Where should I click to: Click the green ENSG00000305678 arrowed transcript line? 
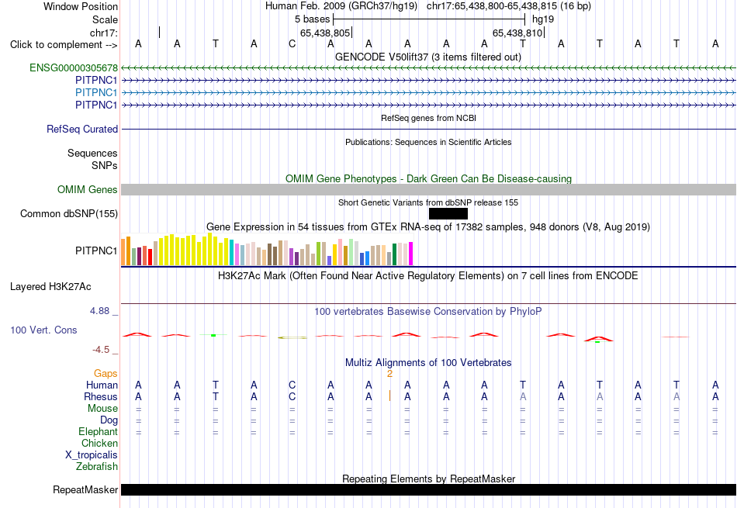click(x=429, y=68)
